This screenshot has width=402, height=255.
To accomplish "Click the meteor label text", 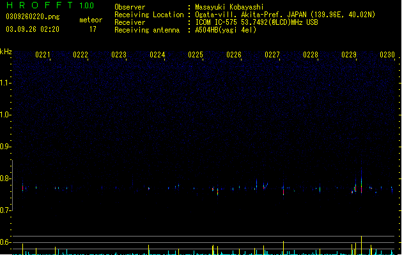I will (91, 20).
